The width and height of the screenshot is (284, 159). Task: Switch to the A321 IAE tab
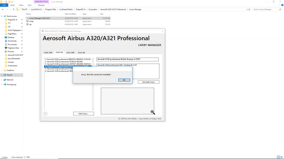coord(81,53)
